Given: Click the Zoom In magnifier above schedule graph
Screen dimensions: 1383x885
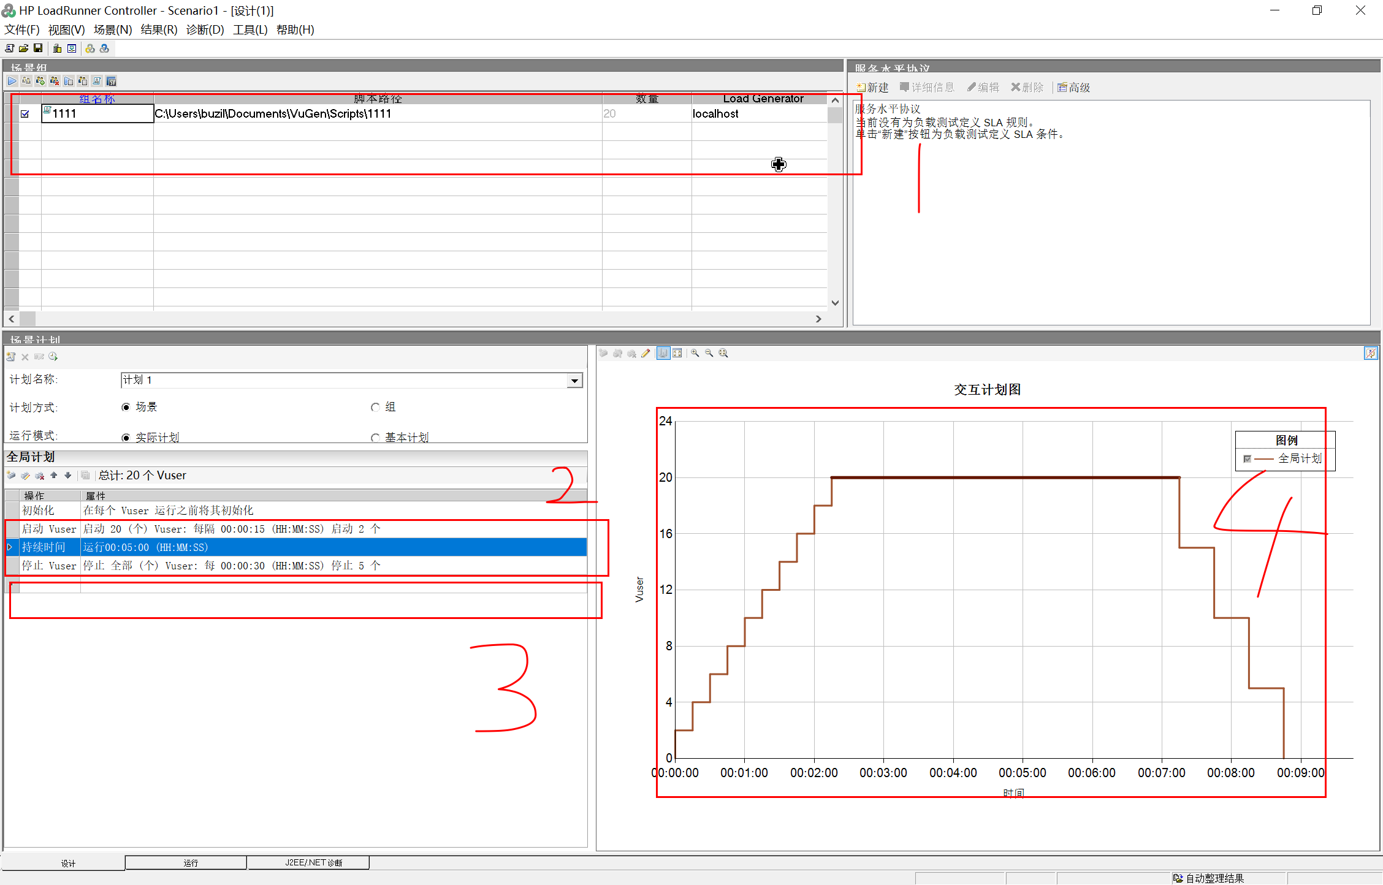Looking at the screenshot, I should click(x=695, y=353).
